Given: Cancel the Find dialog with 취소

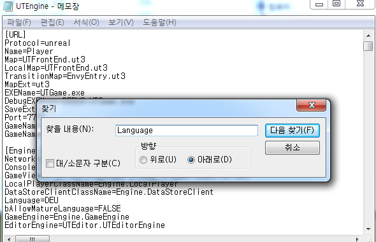Looking at the screenshot, I should (x=293, y=147).
